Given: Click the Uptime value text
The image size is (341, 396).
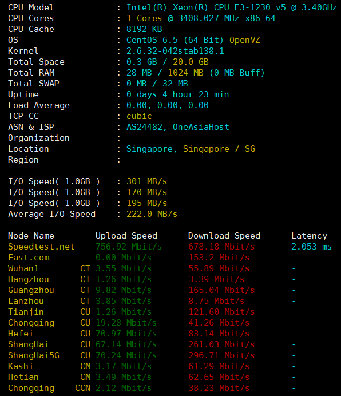Looking at the screenshot, I should [177, 94].
